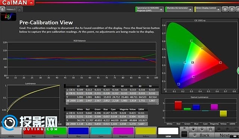239x139 pixels.
Task: Add a new history tab with plus
Action: click(x=19, y=10)
